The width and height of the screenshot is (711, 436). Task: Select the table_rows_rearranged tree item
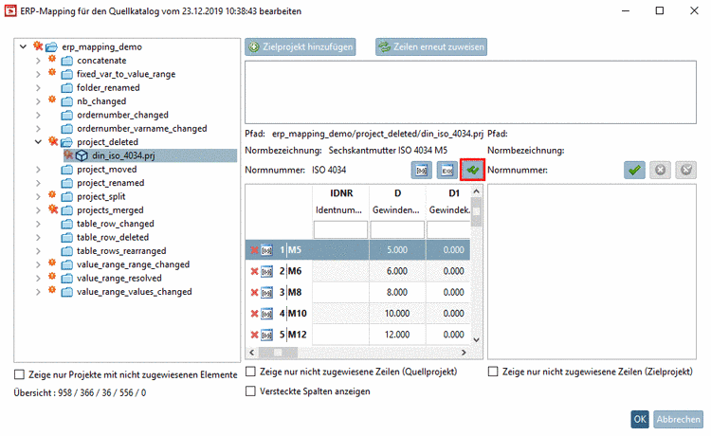click(x=121, y=251)
